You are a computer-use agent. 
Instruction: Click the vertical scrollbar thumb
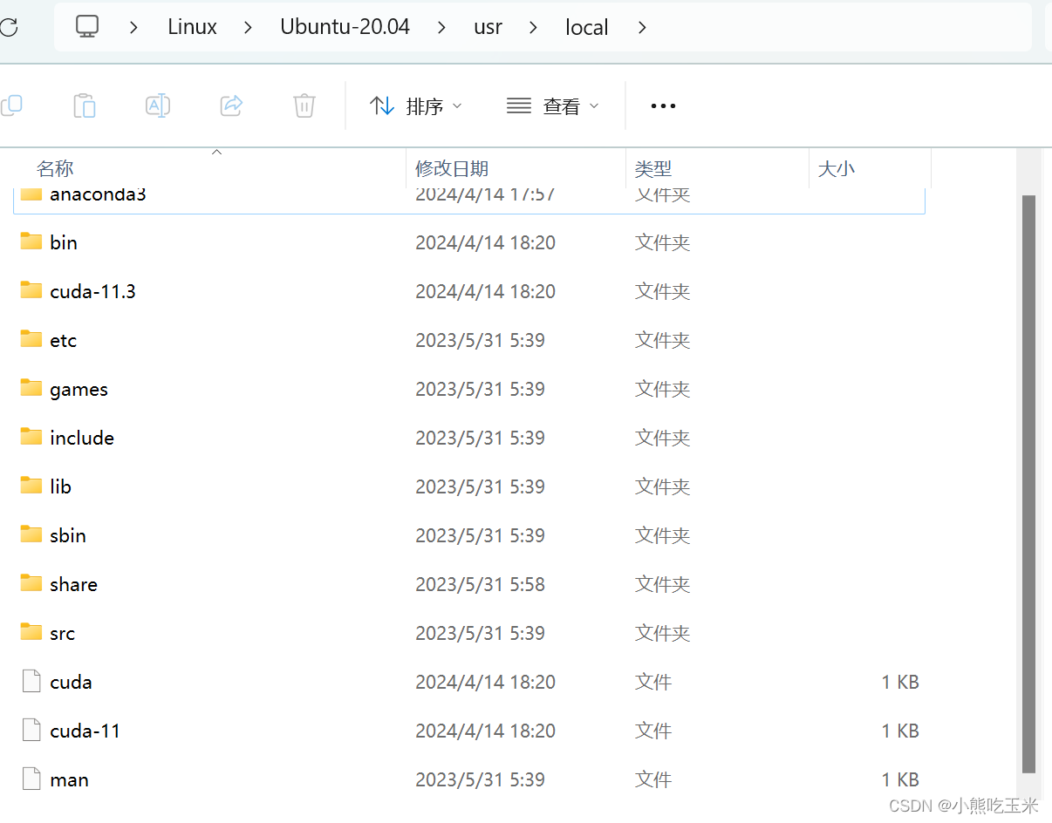(x=1028, y=484)
